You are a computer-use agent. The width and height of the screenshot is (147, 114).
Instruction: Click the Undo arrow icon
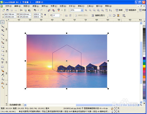tap(35, 10)
